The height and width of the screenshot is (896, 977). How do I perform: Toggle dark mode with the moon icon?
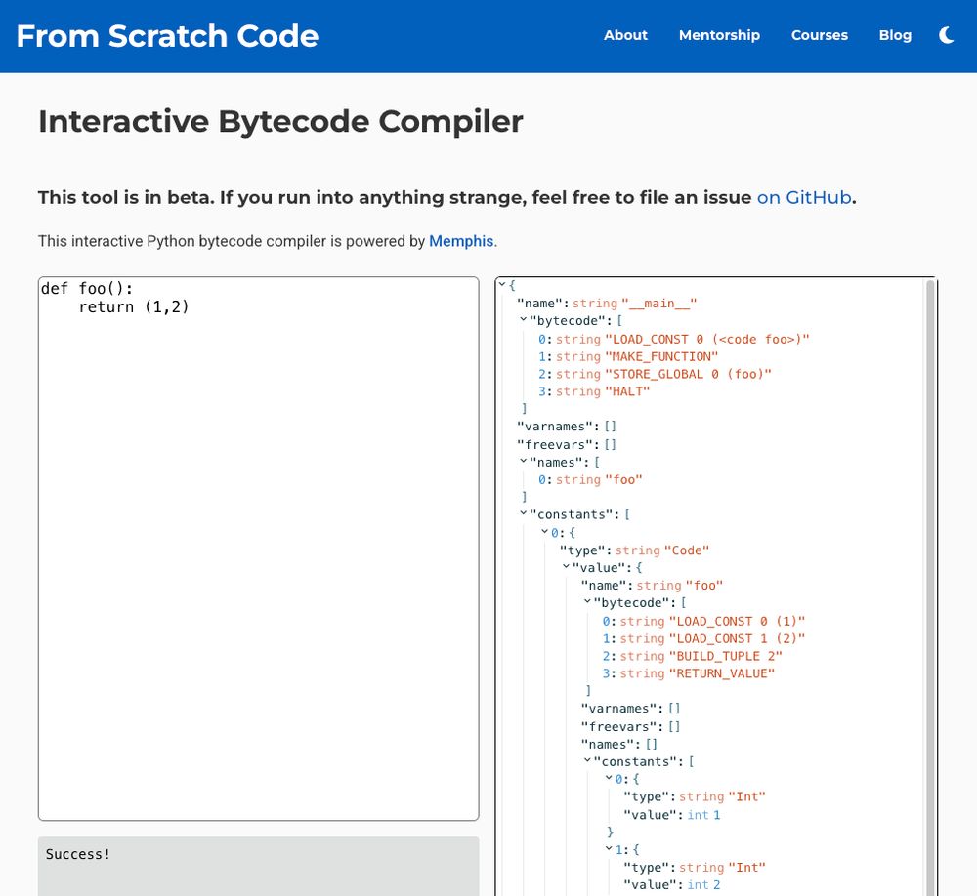946,35
